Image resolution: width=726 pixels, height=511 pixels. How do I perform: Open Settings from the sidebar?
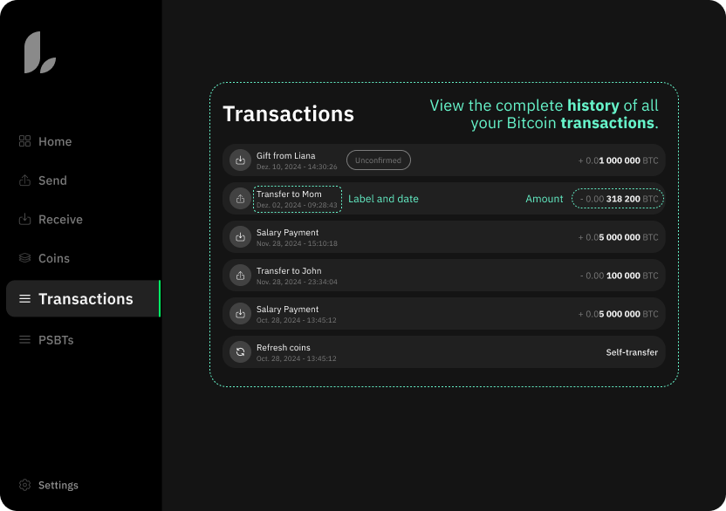(58, 485)
